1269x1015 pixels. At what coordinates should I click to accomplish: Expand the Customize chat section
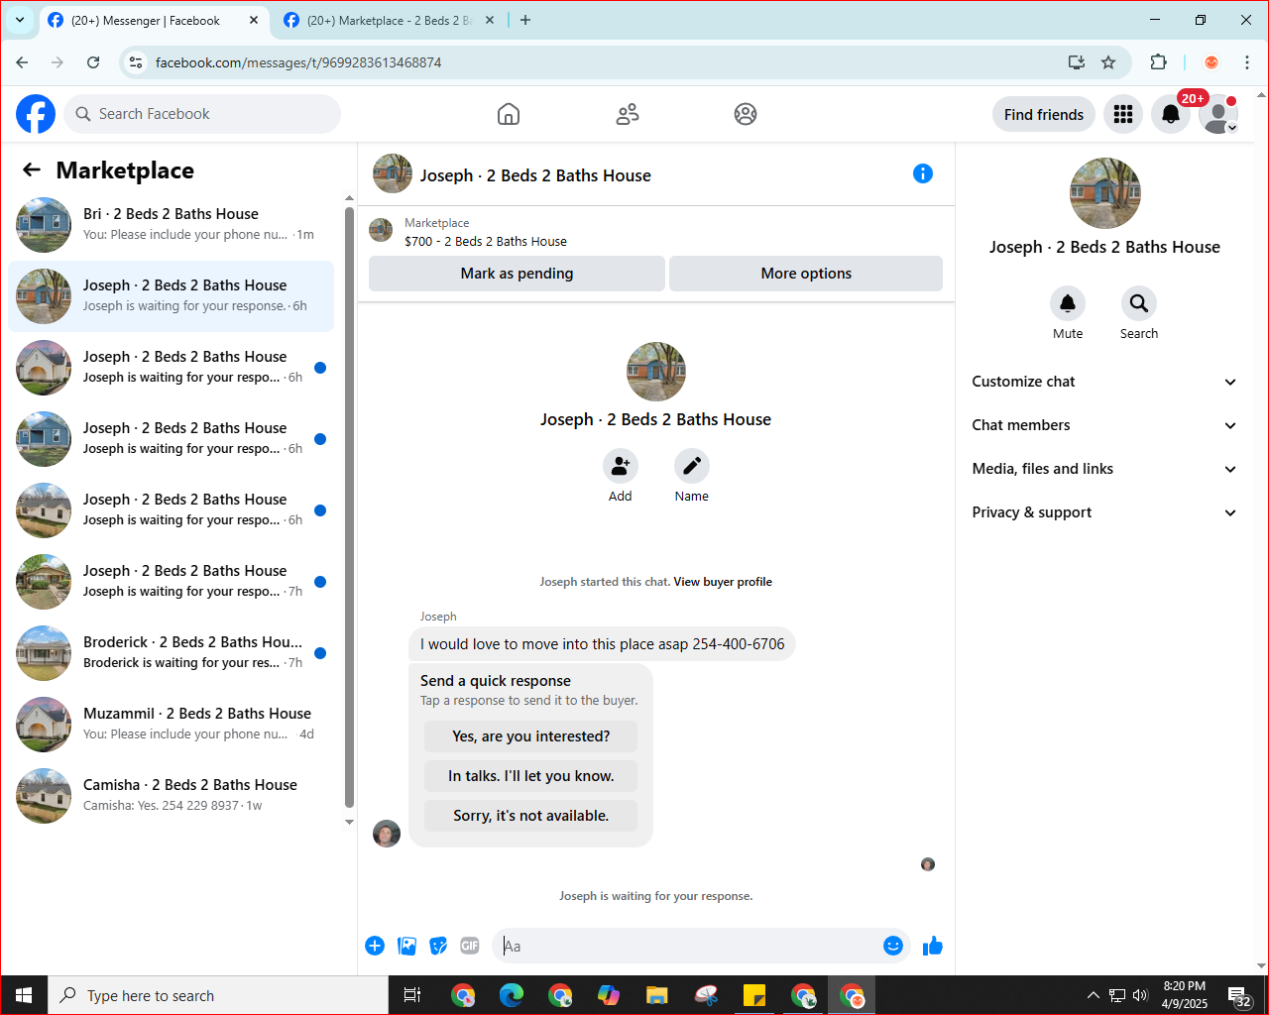coord(1104,382)
